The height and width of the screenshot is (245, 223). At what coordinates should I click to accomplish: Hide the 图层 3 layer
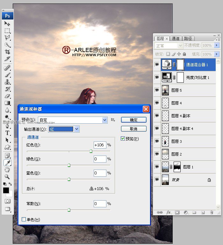point(157,141)
